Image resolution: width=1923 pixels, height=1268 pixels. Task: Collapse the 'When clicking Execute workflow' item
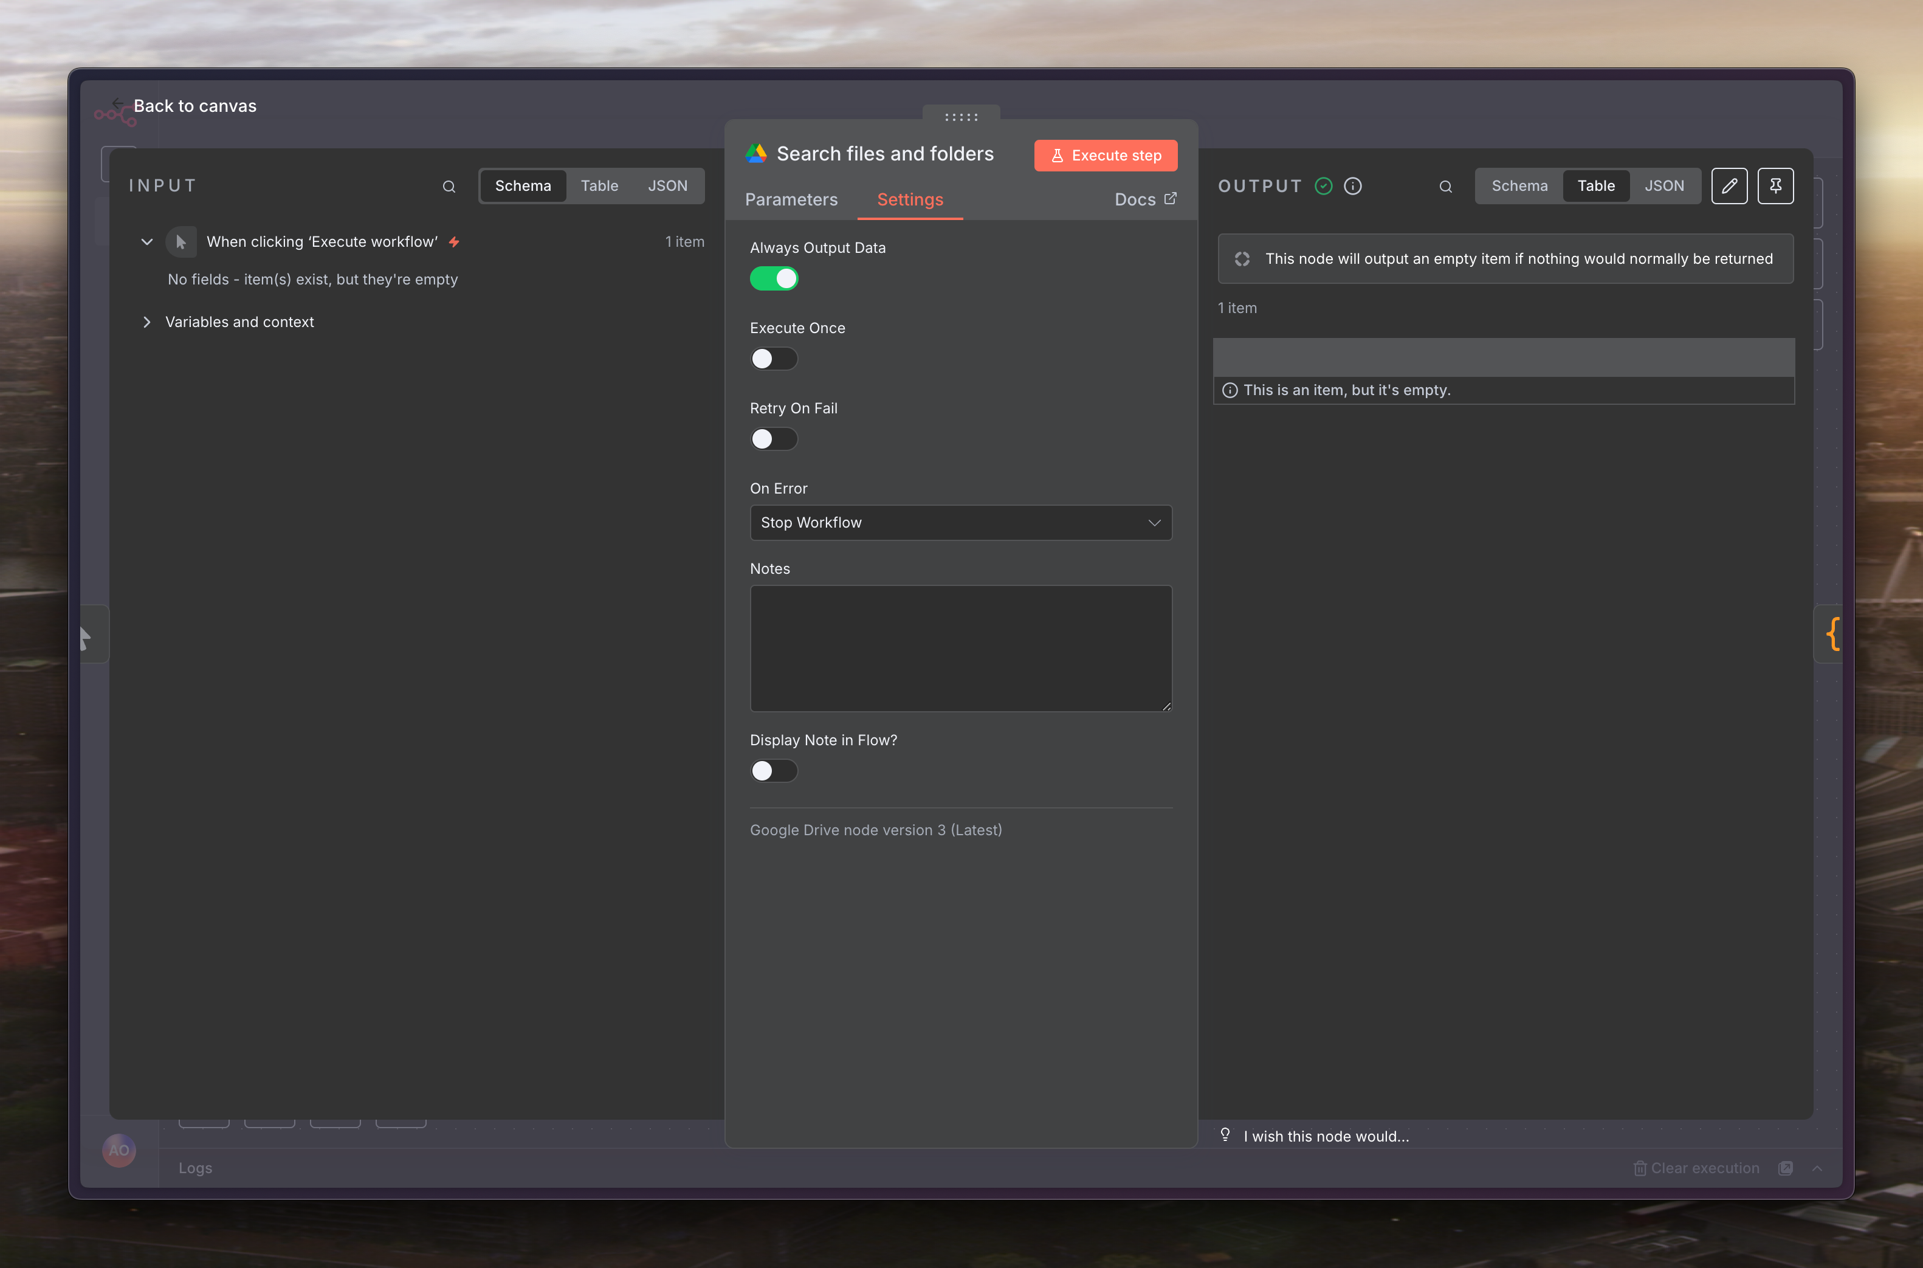tap(147, 242)
